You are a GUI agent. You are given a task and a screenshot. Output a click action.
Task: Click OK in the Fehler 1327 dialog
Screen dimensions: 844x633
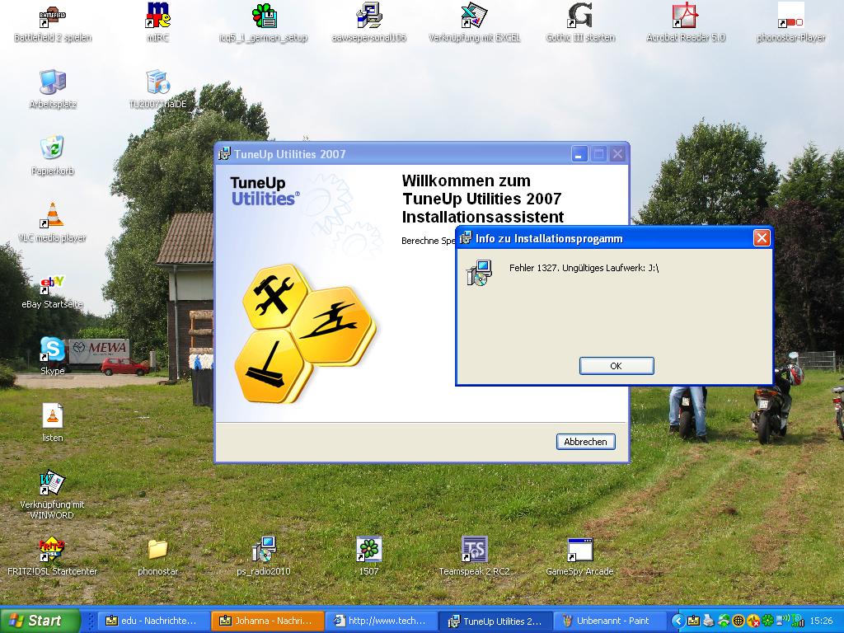pos(617,366)
